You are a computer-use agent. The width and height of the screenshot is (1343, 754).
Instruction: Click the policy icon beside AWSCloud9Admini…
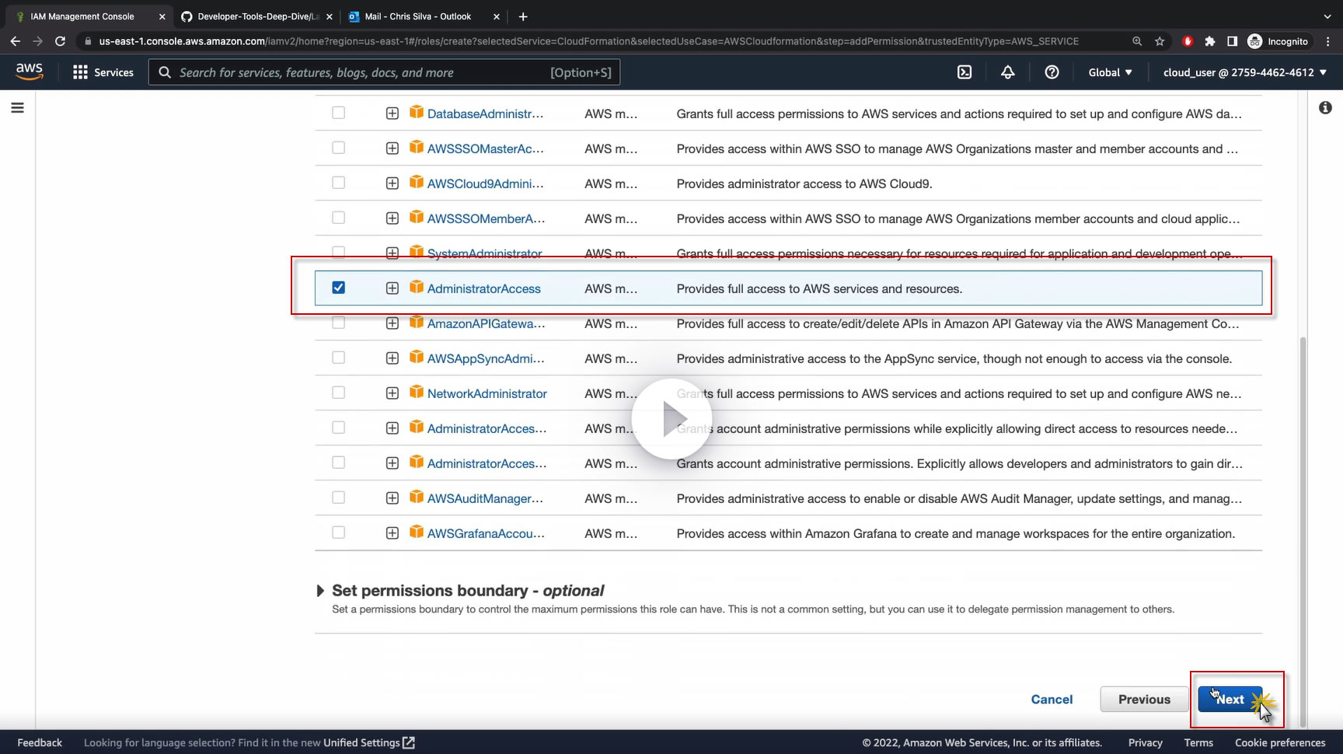(417, 183)
